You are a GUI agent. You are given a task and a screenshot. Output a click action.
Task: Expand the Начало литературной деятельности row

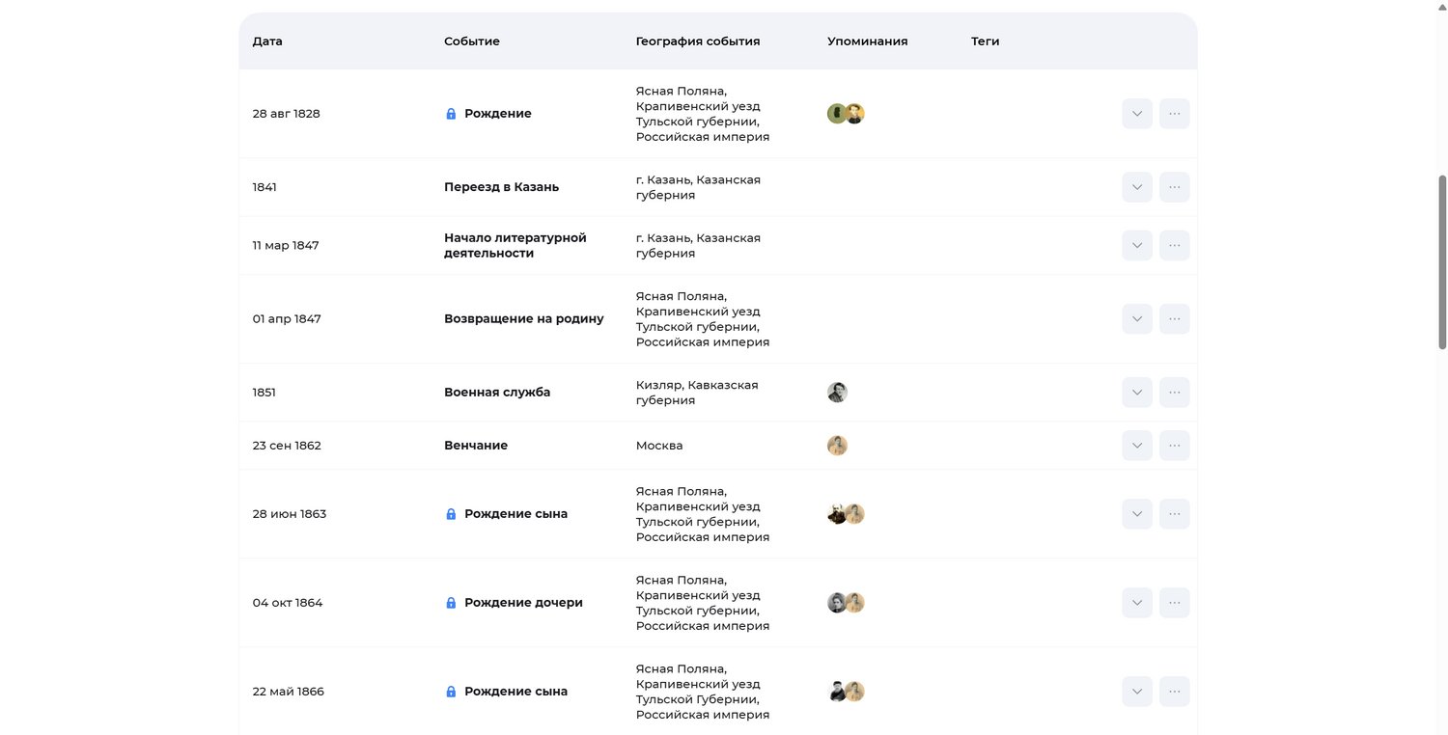pyautogui.click(x=1137, y=246)
